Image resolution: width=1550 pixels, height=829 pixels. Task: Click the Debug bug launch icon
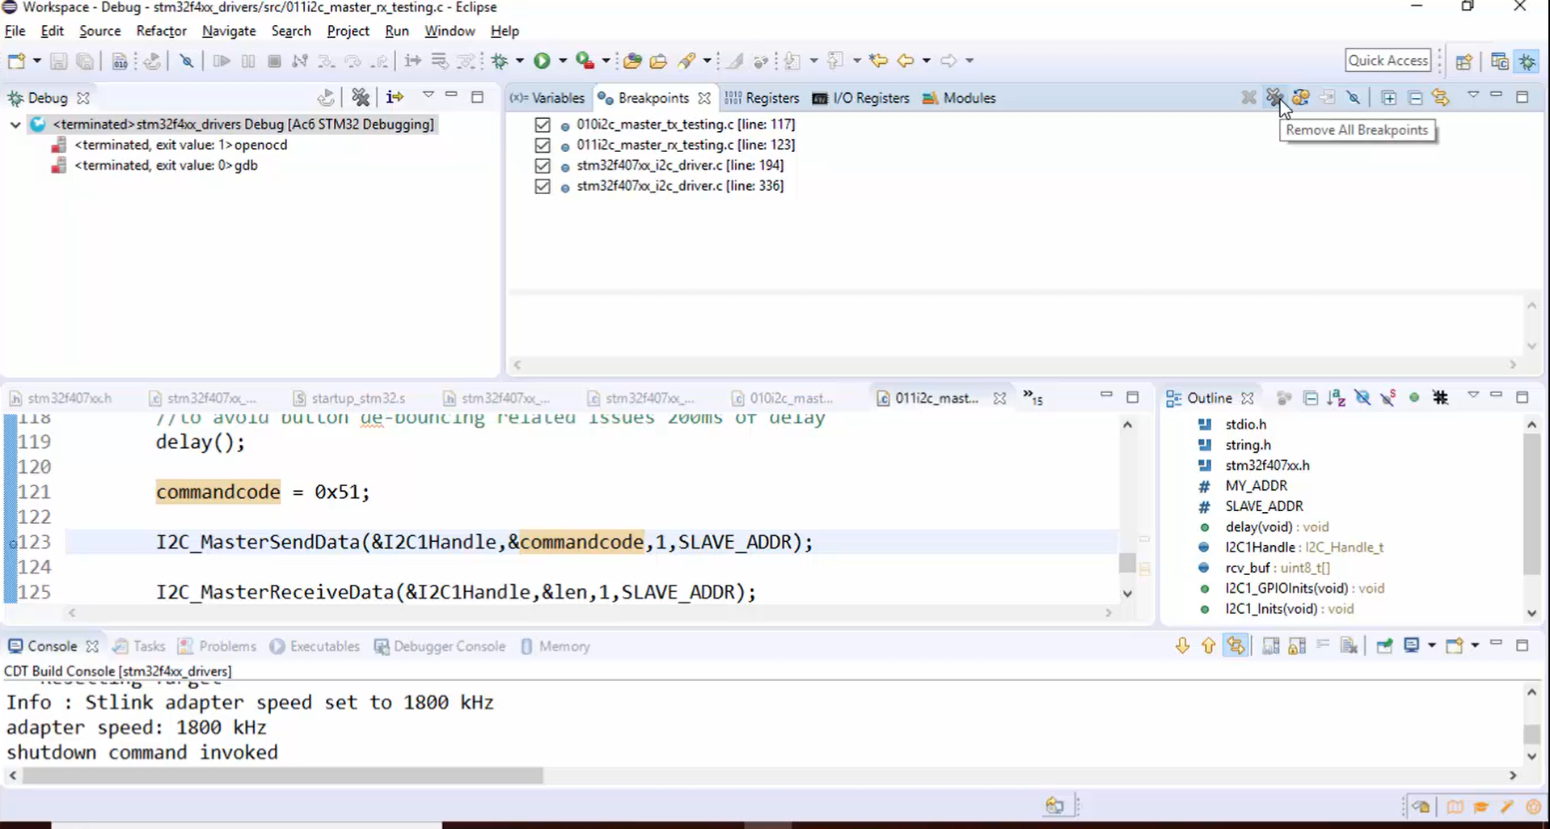pos(500,61)
